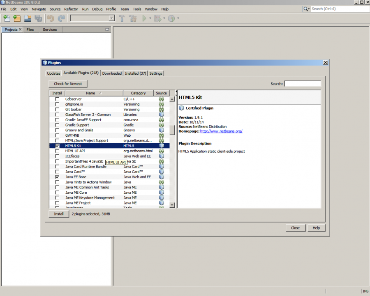Create a new file with the New File icon
370x296 pixels.
pos(6,18)
